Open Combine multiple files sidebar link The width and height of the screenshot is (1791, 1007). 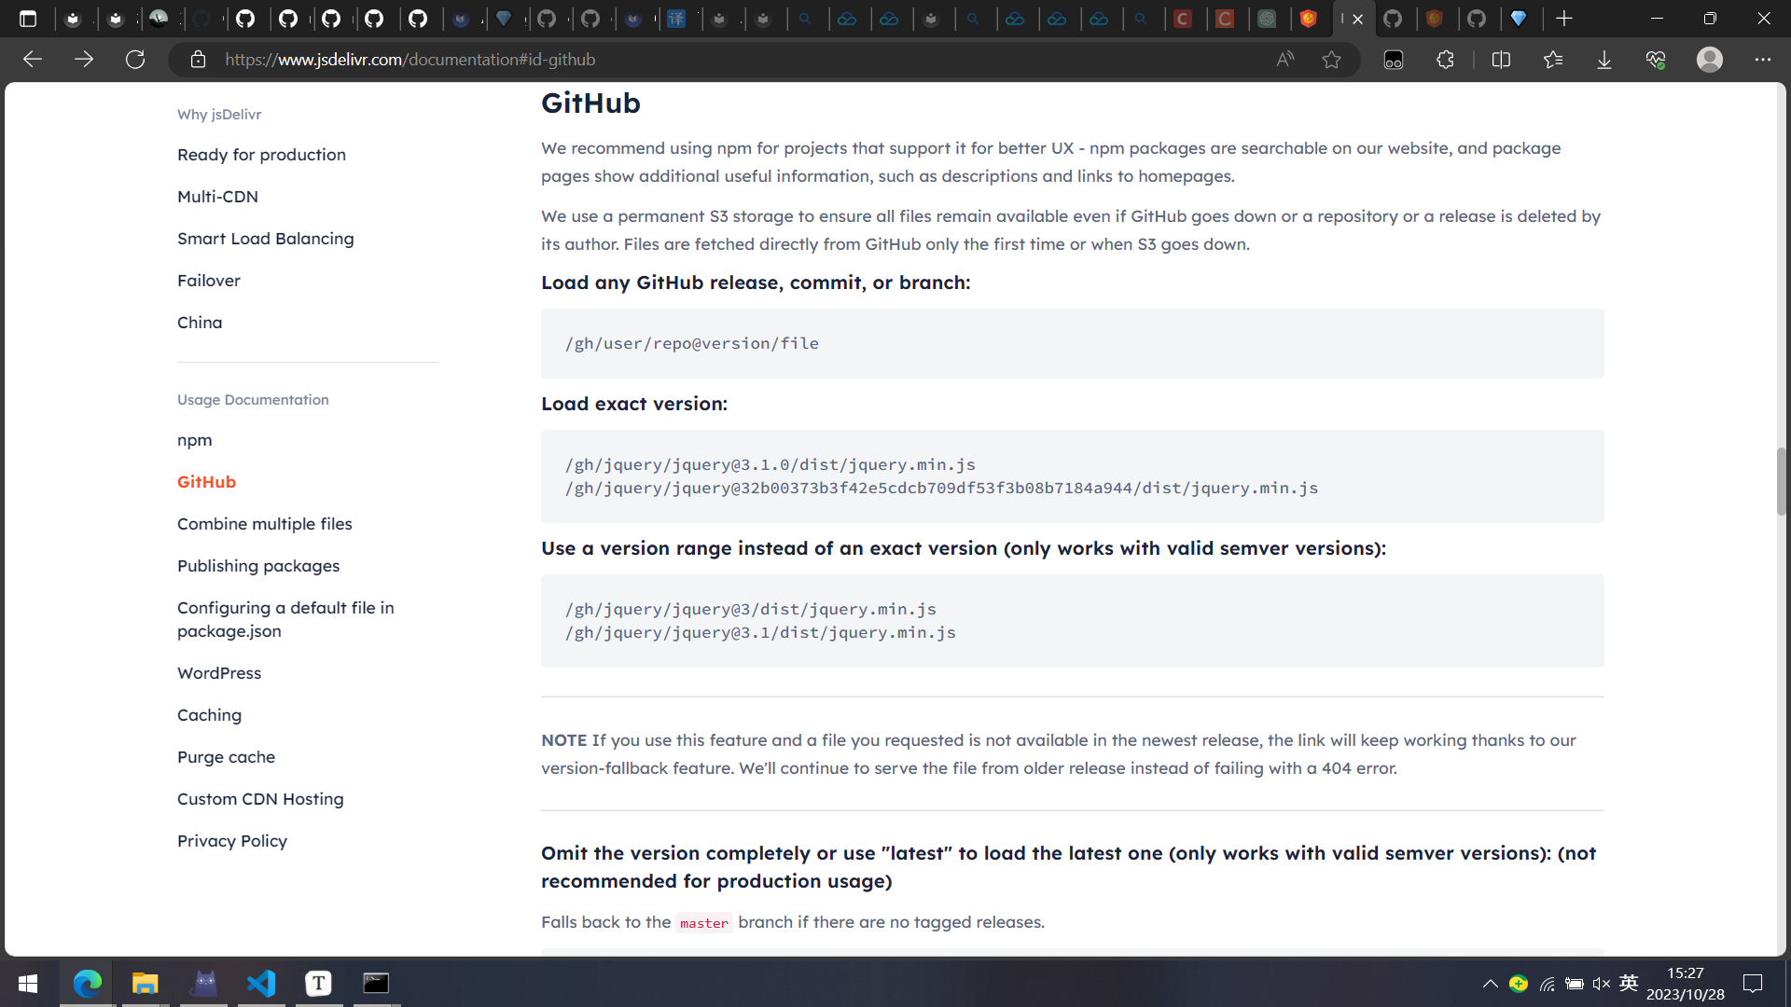click(x=264, y=524)
